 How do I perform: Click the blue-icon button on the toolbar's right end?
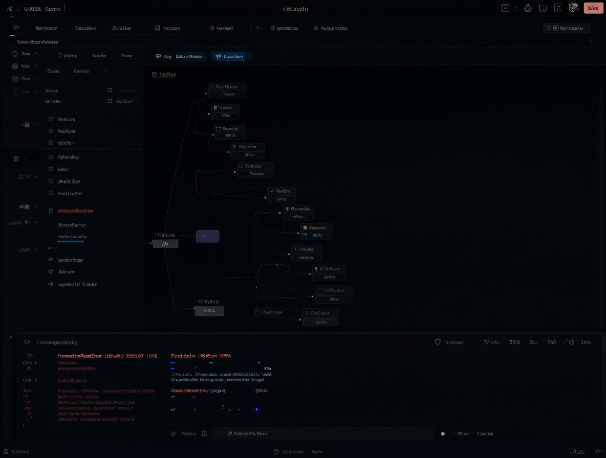point(567,28)
